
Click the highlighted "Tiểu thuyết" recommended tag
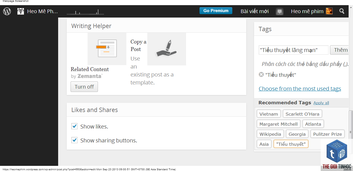coord(291,144)
